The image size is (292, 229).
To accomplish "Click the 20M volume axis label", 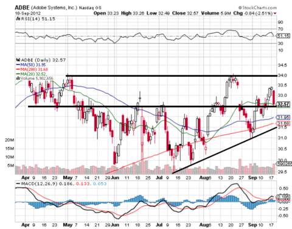I will (10, 140).
